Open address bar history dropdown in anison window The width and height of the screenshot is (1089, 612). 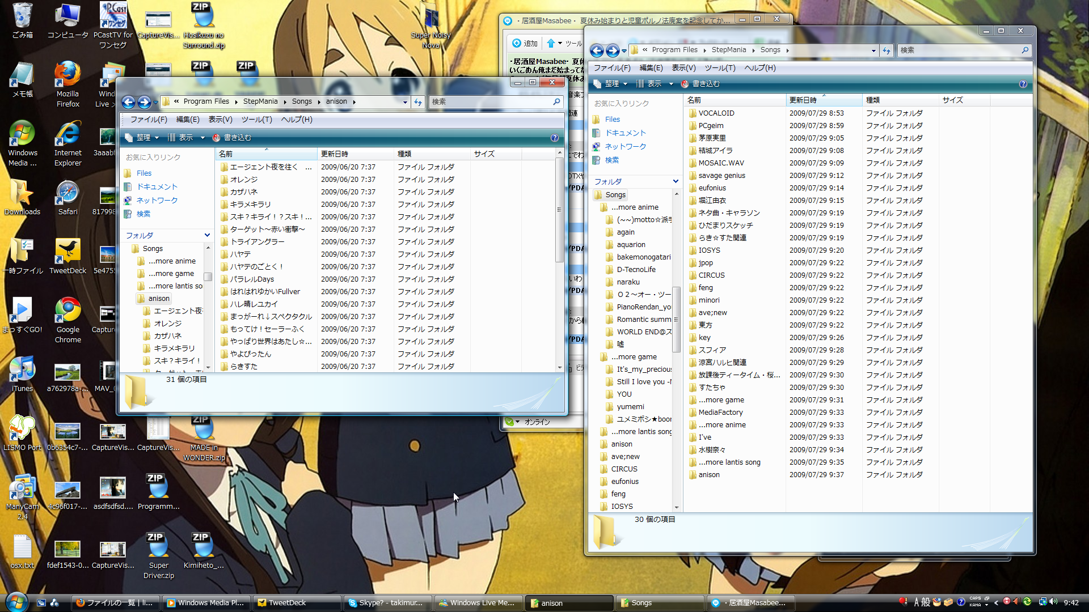tap(405, 102)
